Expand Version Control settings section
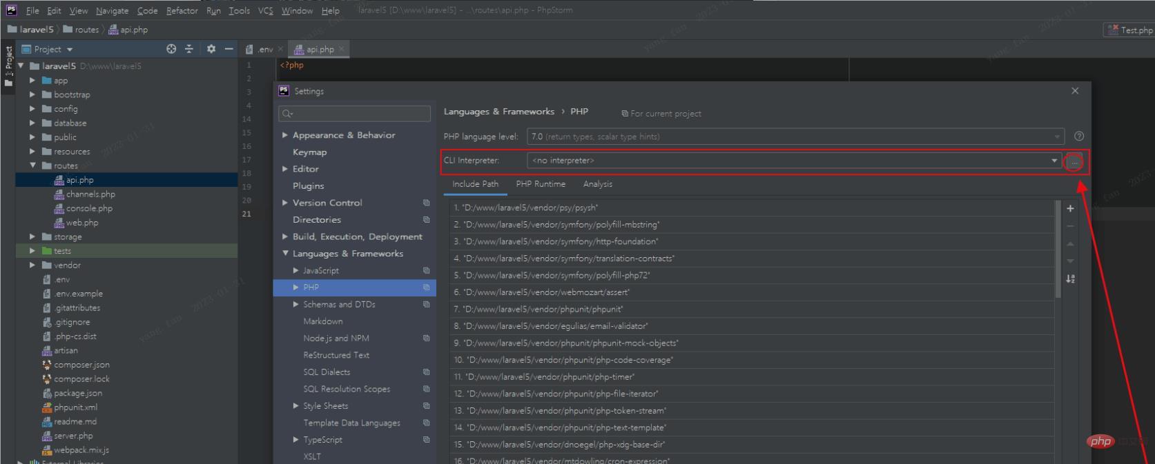1155x464 pixels. point(285,203)
